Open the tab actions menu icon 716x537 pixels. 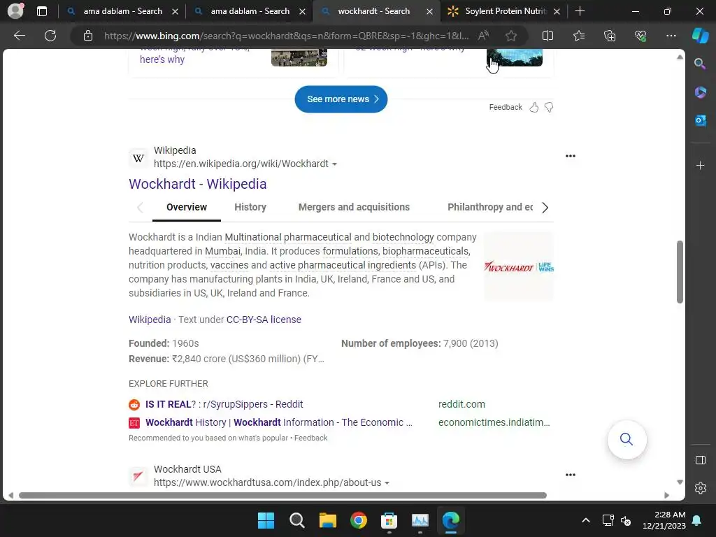42,11
